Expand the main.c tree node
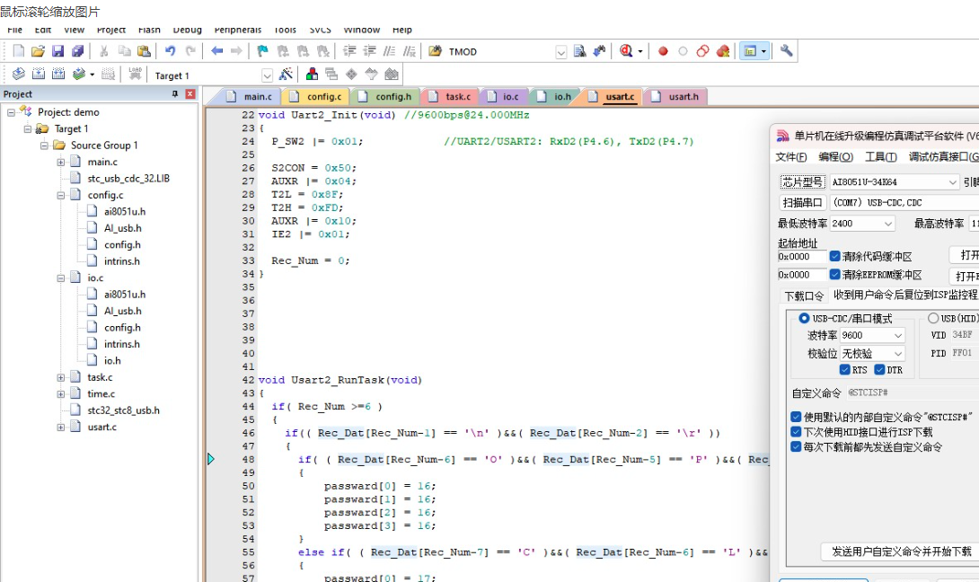 click(60, 162)
